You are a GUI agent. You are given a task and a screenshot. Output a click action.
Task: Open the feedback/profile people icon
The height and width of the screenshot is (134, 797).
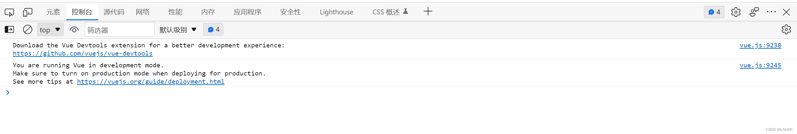pos(754,12)
